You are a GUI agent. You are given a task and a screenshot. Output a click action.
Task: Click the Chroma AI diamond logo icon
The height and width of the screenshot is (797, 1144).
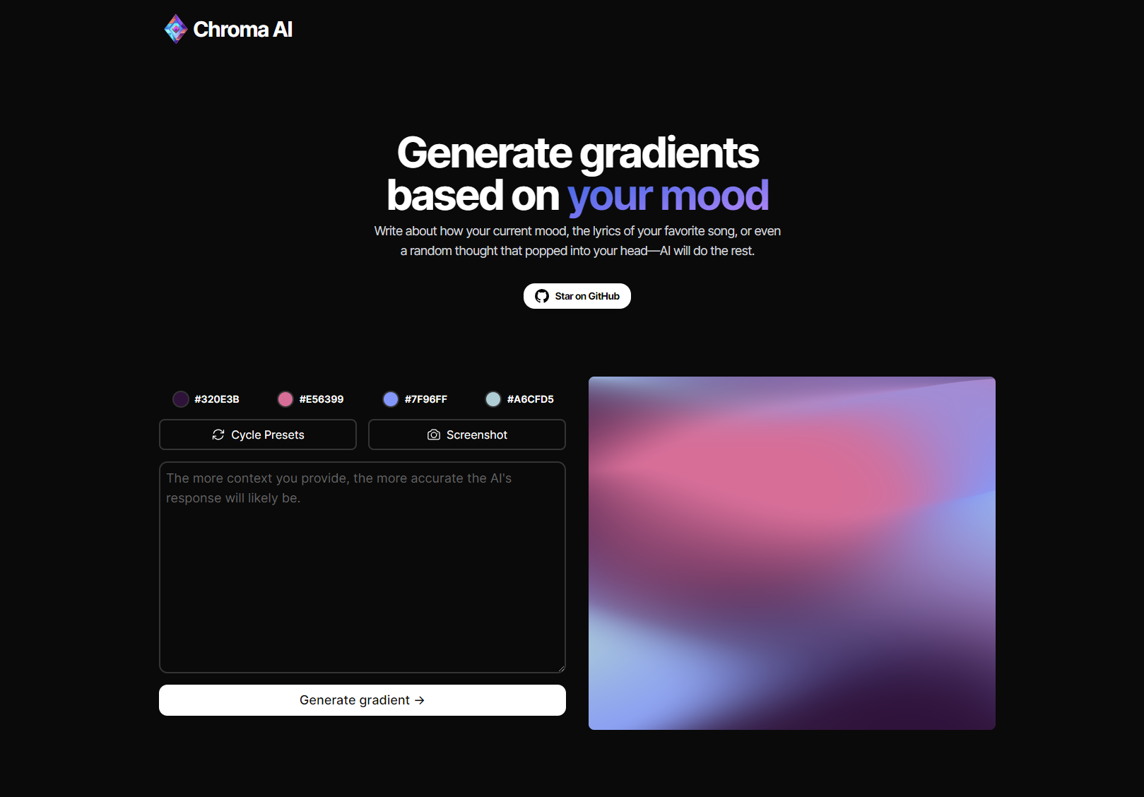[x=175, y=29]
